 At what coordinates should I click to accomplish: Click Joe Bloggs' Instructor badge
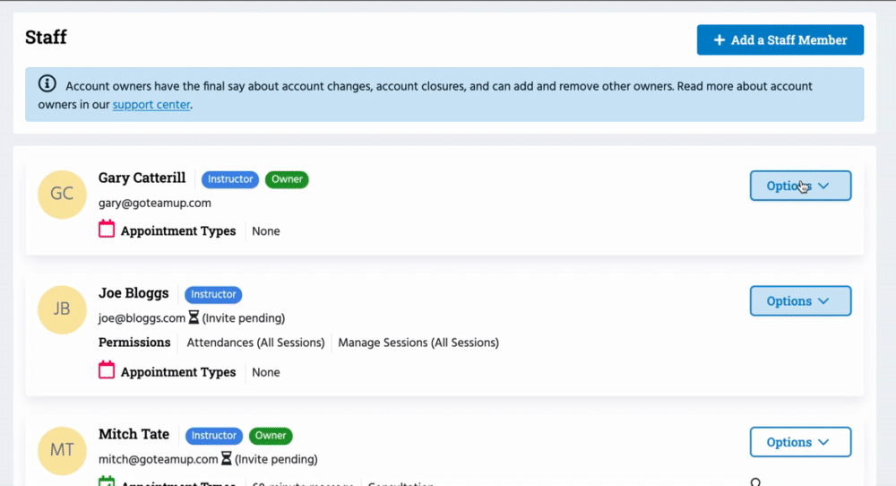tap(213, 294)
